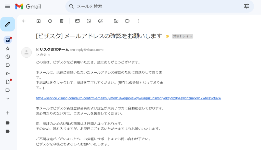Open the Gmail main navigation menu
The image size is (261, 150).
coord(7,6)
